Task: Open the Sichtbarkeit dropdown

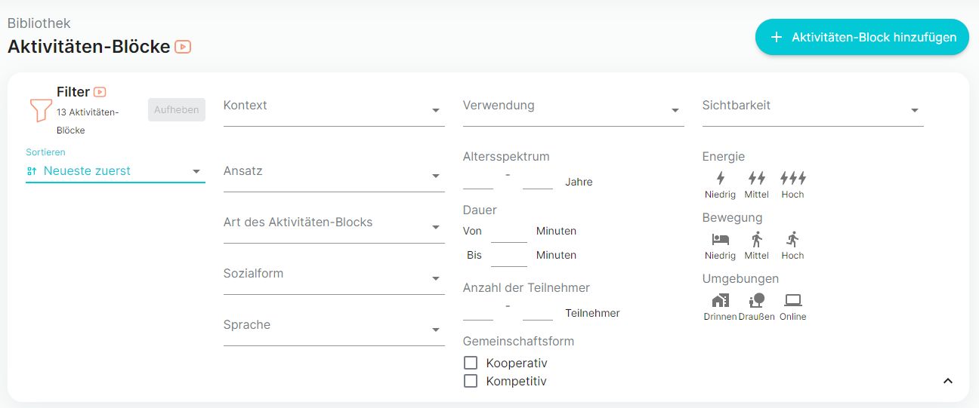Action: [x=813, y=109]
